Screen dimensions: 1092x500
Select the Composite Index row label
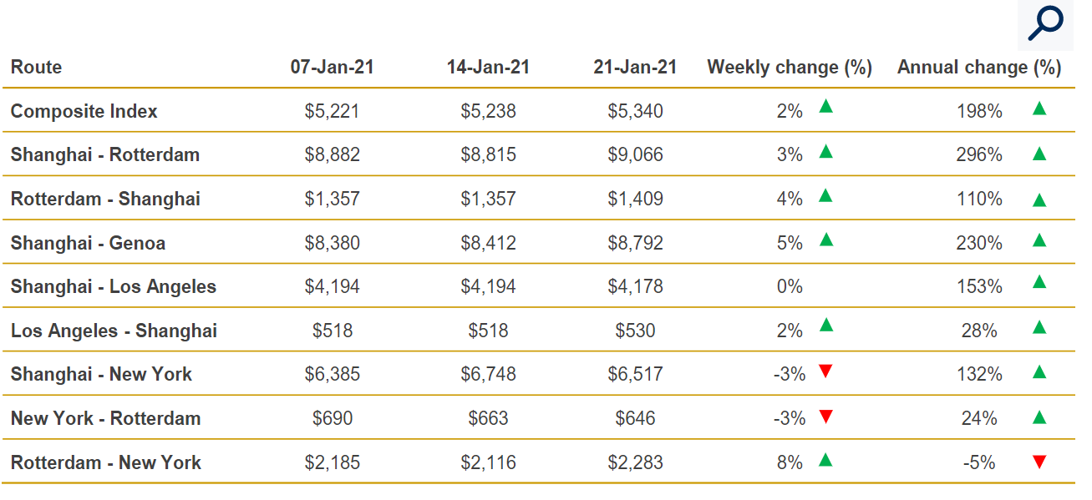tap(84, 112)
